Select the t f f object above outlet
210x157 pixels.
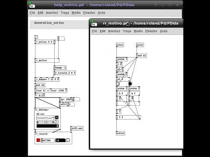tap(128, 117)
